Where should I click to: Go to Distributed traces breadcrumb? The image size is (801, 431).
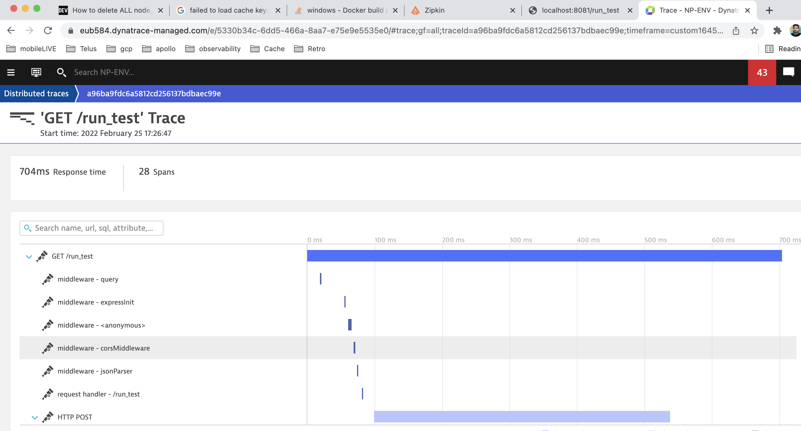[x=36, y=93]
